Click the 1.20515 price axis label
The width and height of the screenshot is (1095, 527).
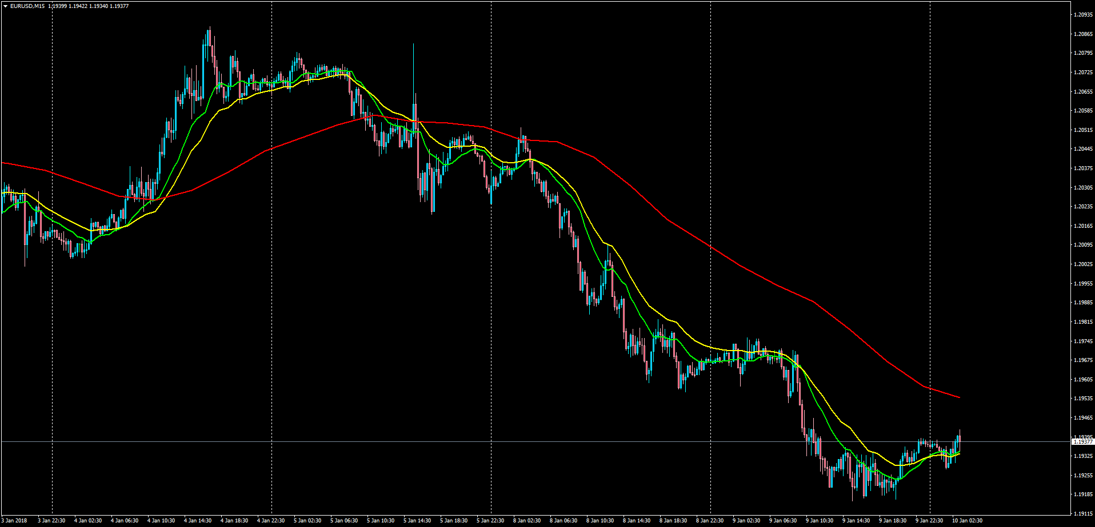coord(1084,130)
